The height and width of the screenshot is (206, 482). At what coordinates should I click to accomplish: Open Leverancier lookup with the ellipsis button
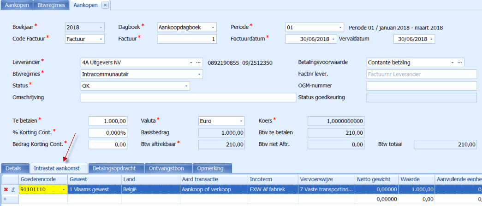click(199, 62)
